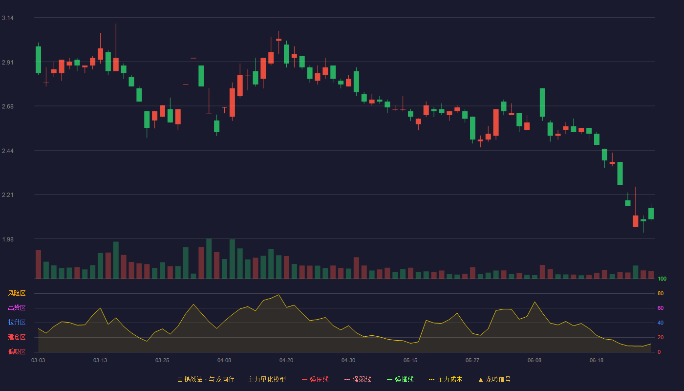Click the 03-25 date axis label

pos(162,360)
